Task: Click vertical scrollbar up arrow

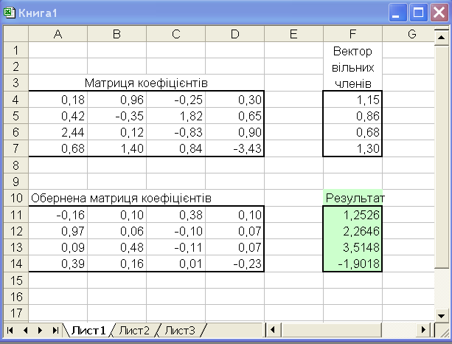Action: click(442, 37)
